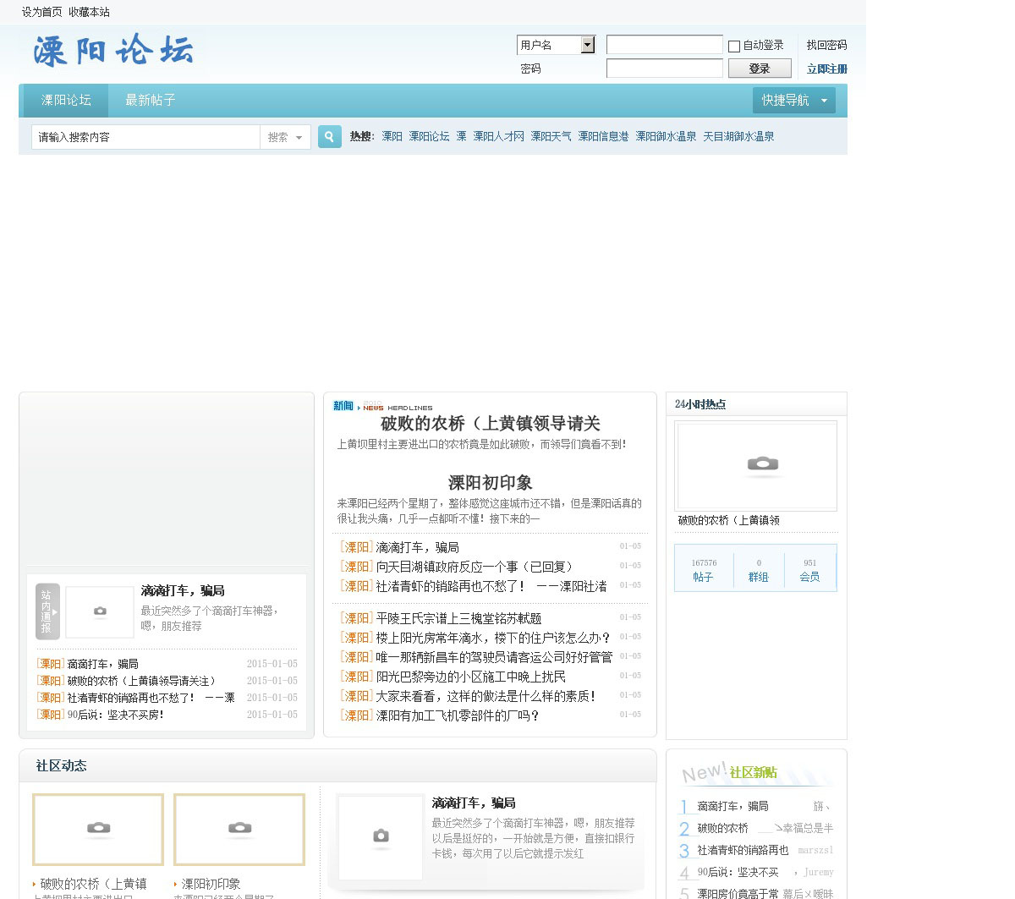The image size is (1015, 899).
Task: Open hot search link 溧阳天气
Action: click(551, 137)
